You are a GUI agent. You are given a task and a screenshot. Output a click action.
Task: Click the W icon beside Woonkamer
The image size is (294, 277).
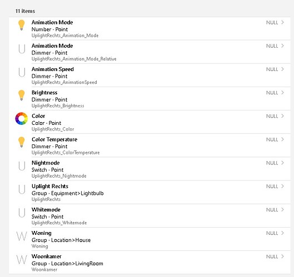click(x=22, y=260)
